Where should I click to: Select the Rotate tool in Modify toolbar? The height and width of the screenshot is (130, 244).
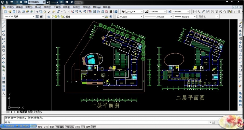coord(240,47)
